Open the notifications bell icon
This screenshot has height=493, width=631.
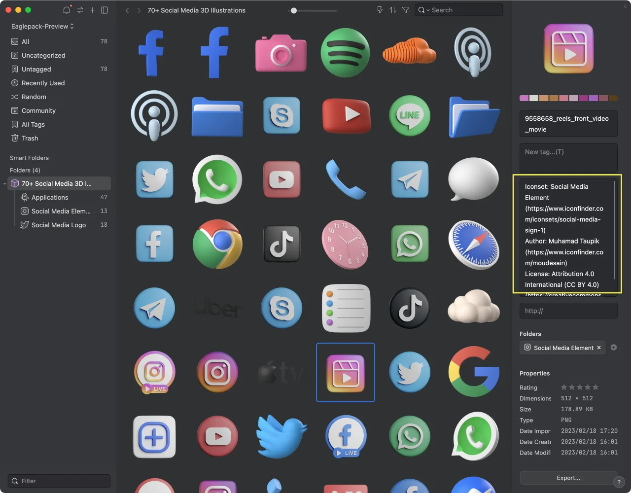(x=67, y=10)
